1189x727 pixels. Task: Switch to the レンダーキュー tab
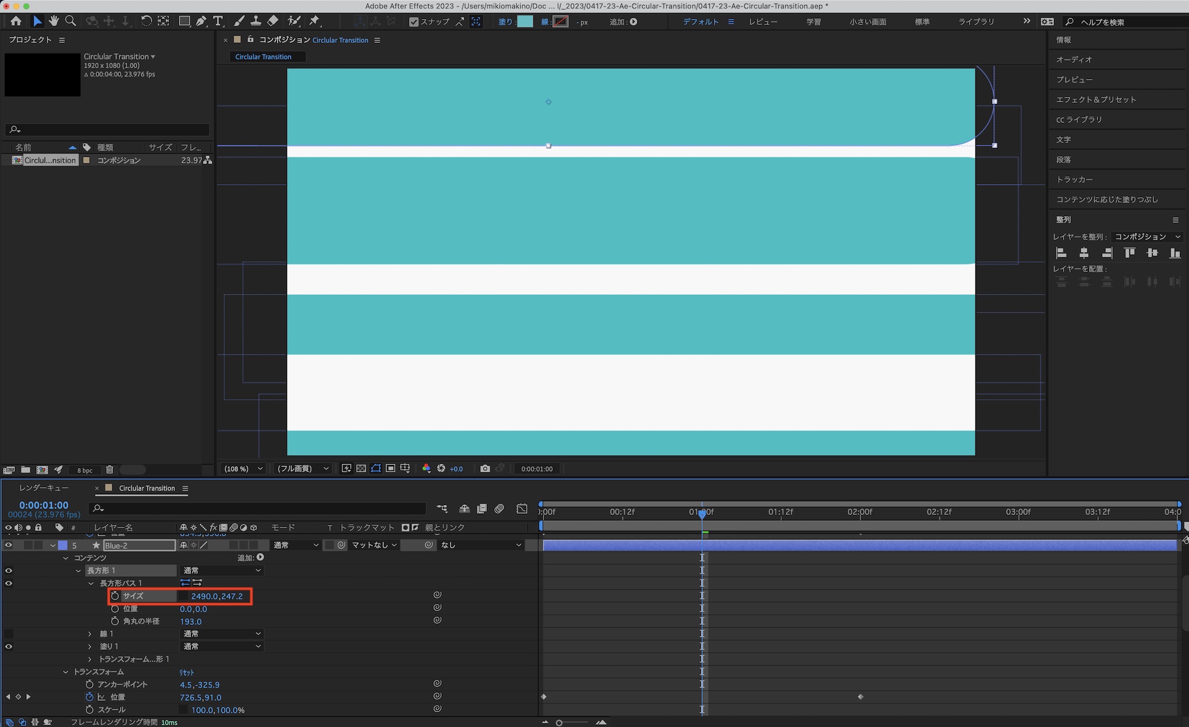pyautogui.click(x=44, y=488)
